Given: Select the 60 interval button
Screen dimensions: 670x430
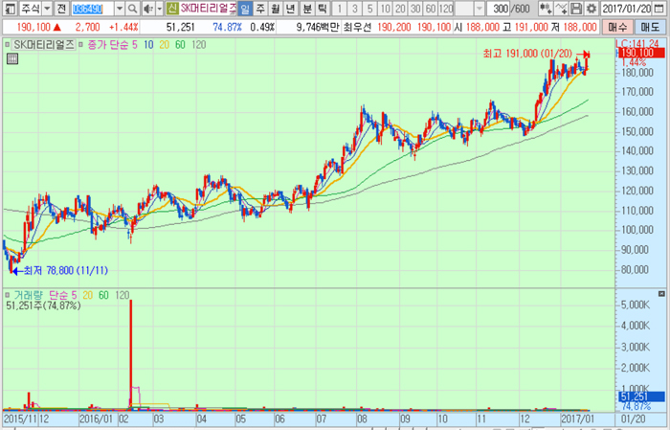Looking at the screenshot, I should (x=429, y=9).
